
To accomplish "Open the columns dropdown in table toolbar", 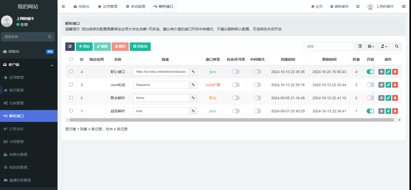I will 371,47.
